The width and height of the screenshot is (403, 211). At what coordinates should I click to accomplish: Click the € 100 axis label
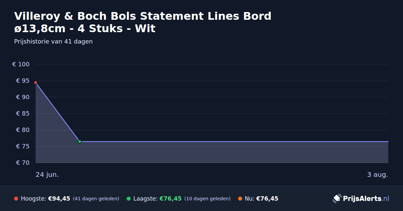point(21,64)
